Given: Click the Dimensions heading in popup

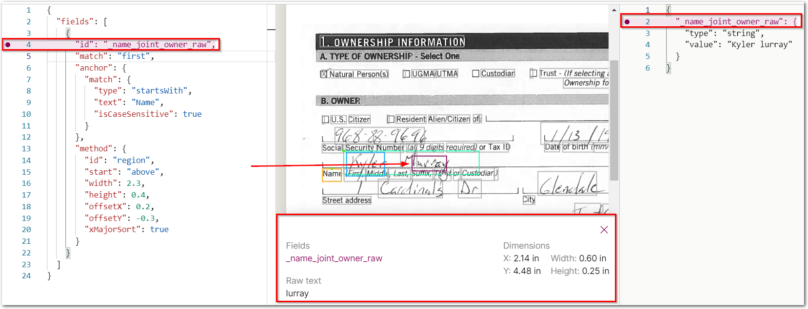Looking at the screenshot, I should pos(526,246).
